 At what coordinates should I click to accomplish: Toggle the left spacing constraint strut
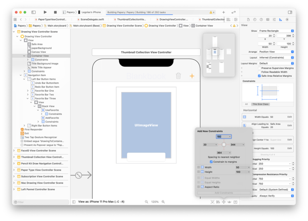pyautogui.click(x=220, y=145)
